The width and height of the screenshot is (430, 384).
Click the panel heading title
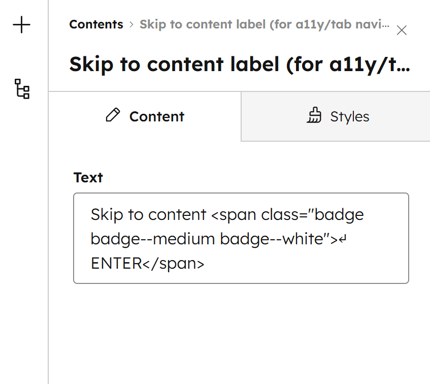click(240, 65)
